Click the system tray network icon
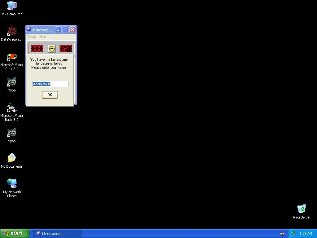Viewport: 317px width, 238px height. [294, 234]
